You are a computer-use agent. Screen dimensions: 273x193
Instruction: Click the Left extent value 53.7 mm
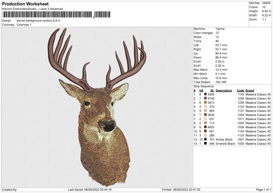point(221,45)
